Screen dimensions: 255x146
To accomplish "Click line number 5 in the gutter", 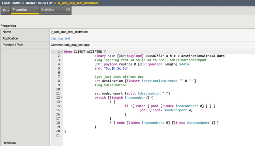I will click(59, 68).
